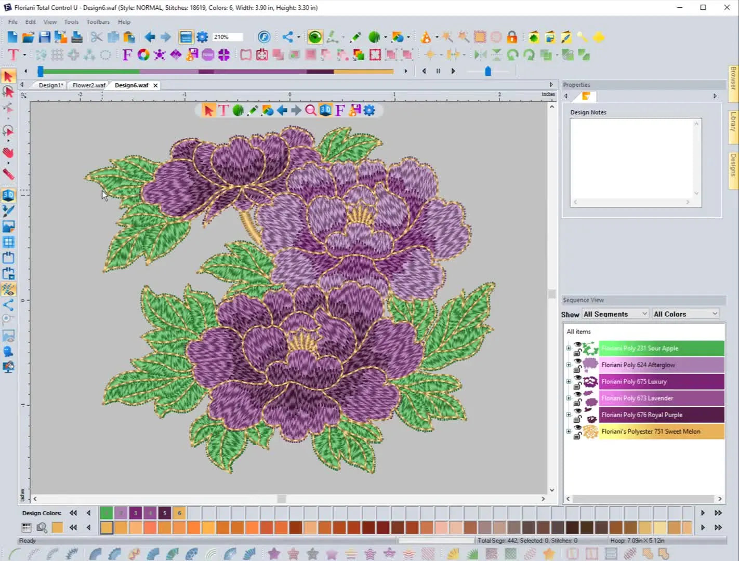Click the New design icon in top toolbar
This screenshot has width=739, height=561.
point(12,37)
